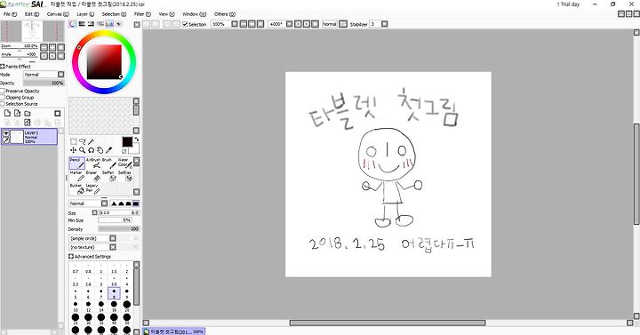Click the foreground color swatch

point(127,142)
